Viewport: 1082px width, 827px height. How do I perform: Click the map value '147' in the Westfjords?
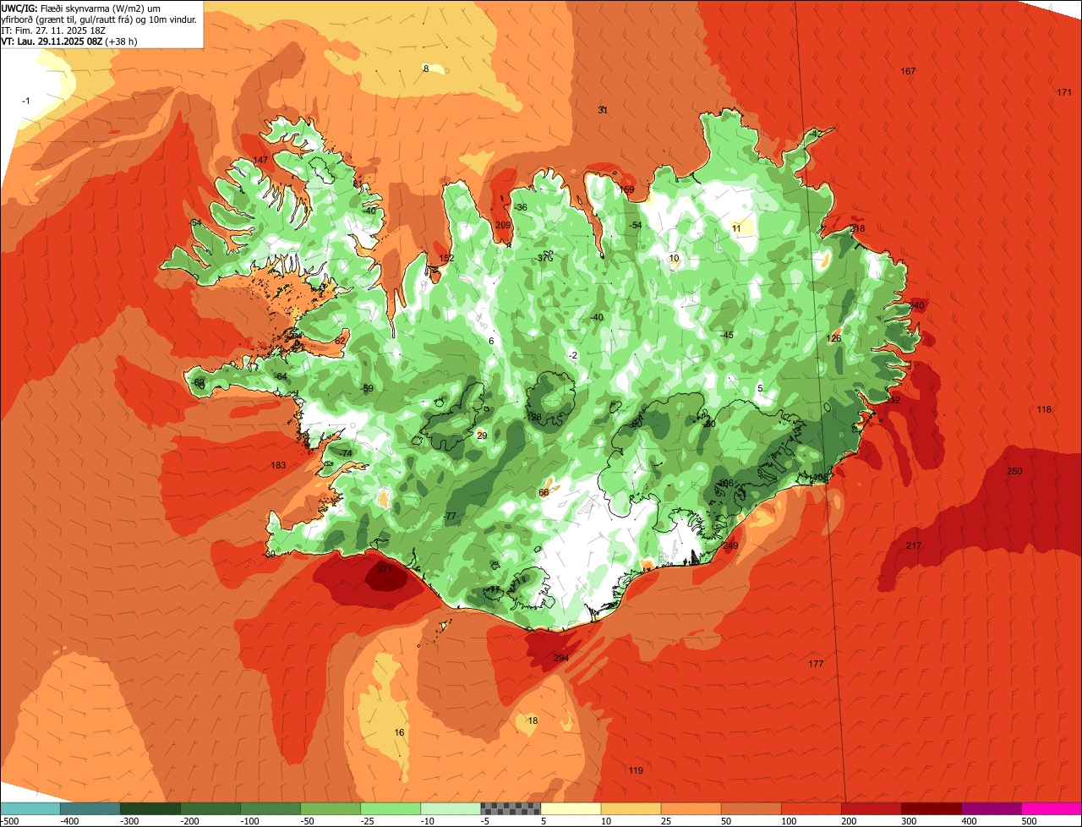click(260, 160)
